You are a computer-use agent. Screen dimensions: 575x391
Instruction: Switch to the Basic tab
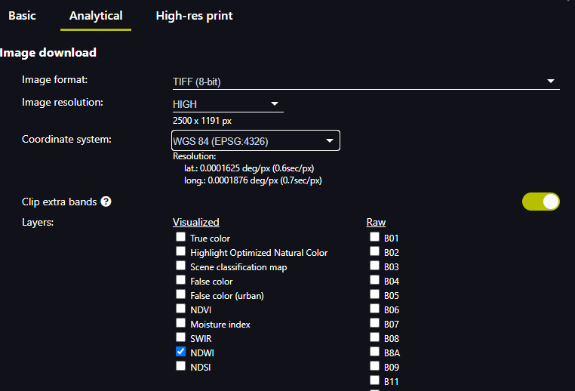point(22,16)
